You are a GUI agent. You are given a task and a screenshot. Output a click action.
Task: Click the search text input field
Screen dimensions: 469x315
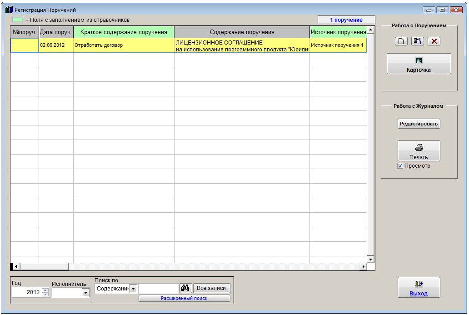[159, 289]
